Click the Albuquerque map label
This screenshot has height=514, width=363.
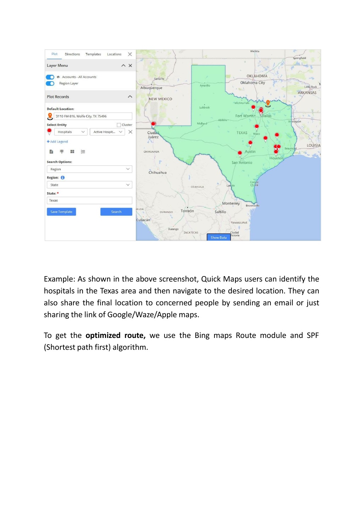pyautogui.click(x=151, y=88)
